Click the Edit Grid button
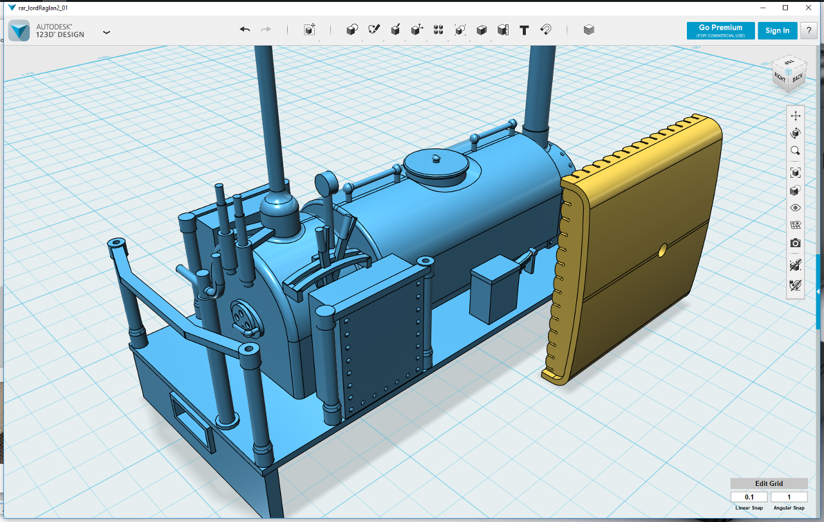824x522 pixels. point(769,483)
